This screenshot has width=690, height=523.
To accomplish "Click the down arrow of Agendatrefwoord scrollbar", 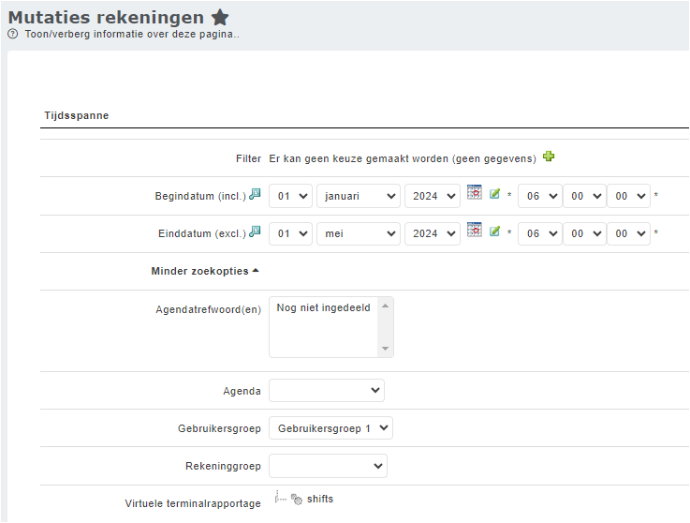I will (x=385, y=349).
